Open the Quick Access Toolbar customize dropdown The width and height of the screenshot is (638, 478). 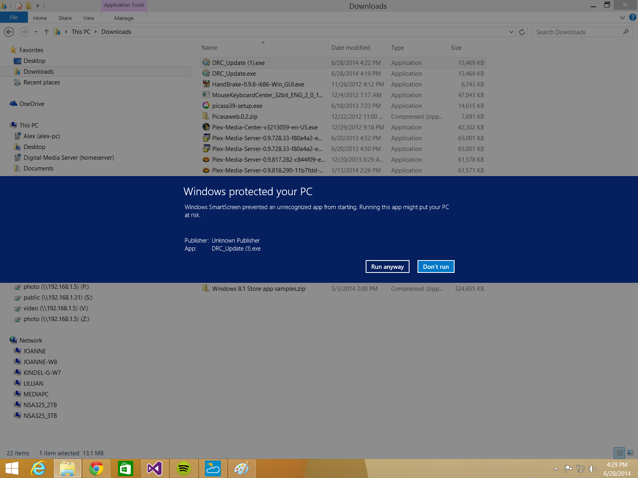click(x=37, y=6)
